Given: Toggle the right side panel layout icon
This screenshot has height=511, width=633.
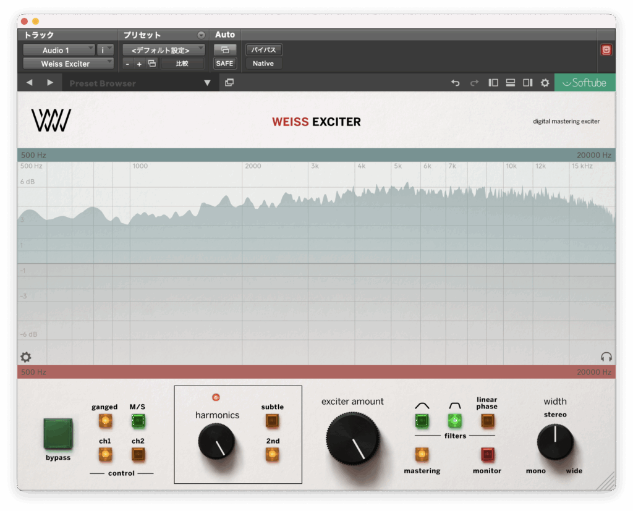Looking at the screenshot, I should [528, 83].
